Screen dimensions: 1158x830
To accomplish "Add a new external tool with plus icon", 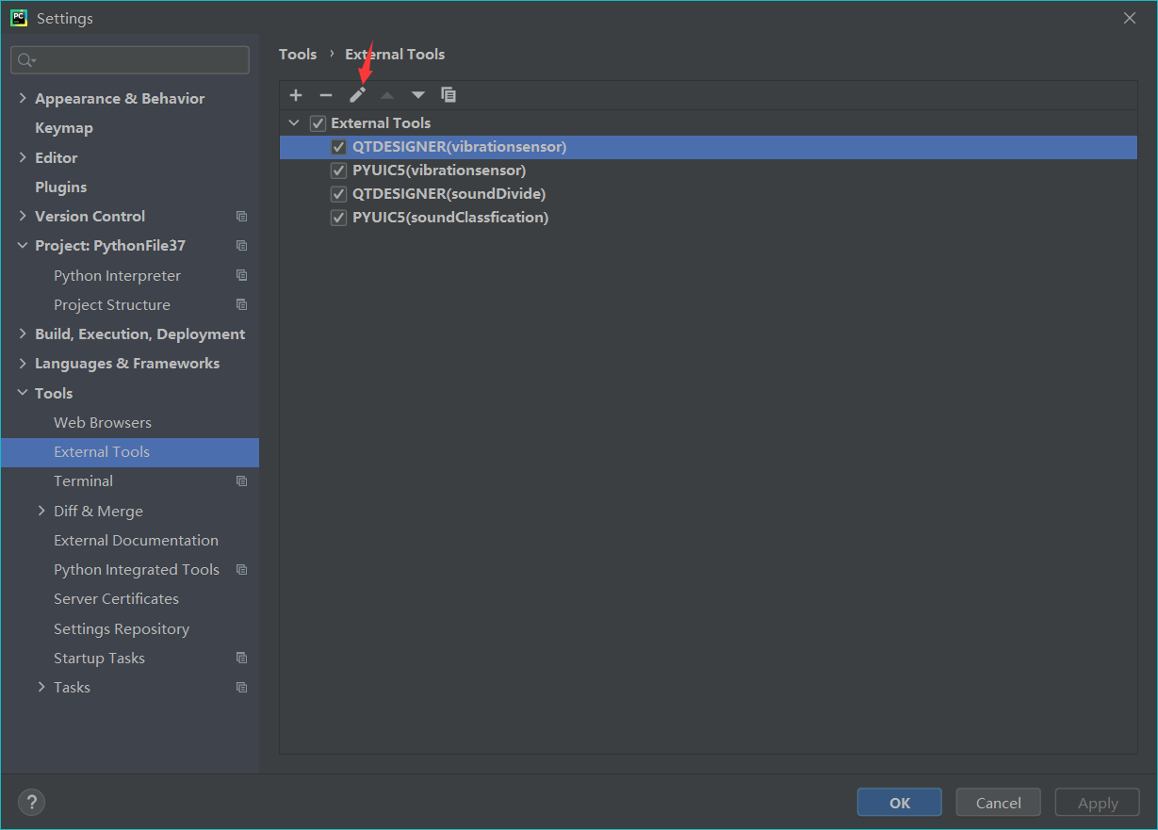I will (x=296, y=95).
